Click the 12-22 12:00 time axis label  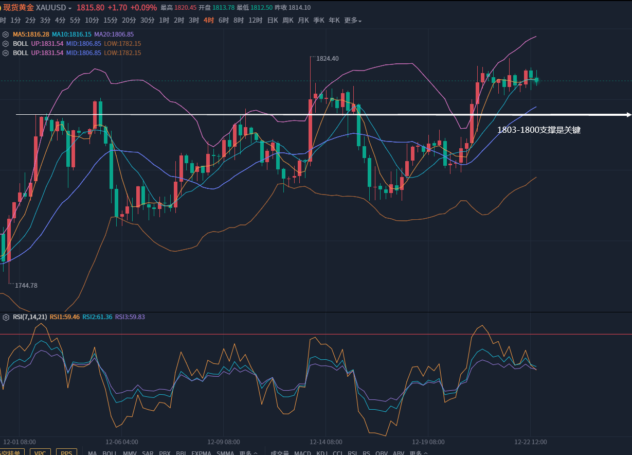pos(531,442)
